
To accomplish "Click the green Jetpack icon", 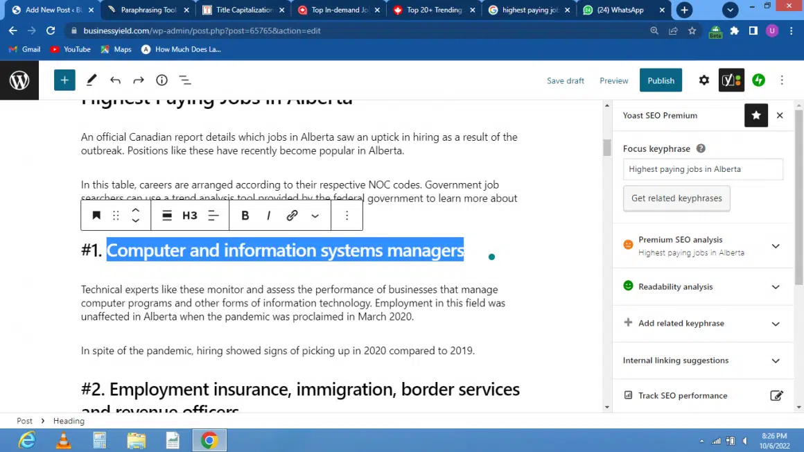I will coord(758,80).
